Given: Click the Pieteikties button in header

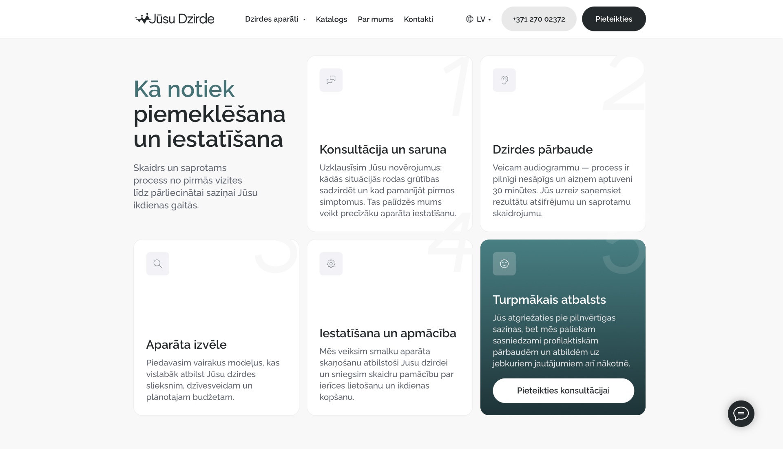Looking at the screenshot, I should point(613,19).
